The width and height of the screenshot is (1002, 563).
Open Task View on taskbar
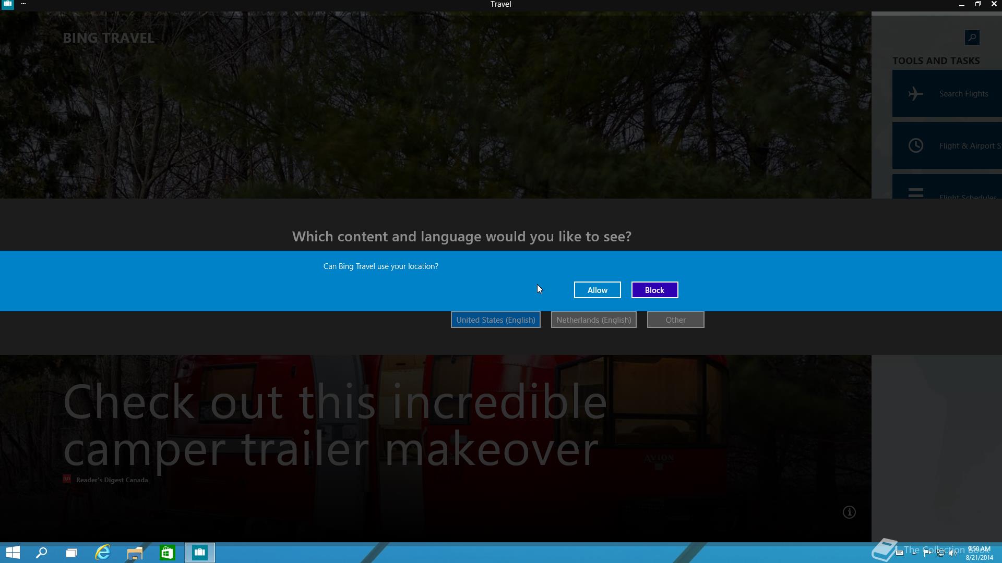tap(71, 553)
